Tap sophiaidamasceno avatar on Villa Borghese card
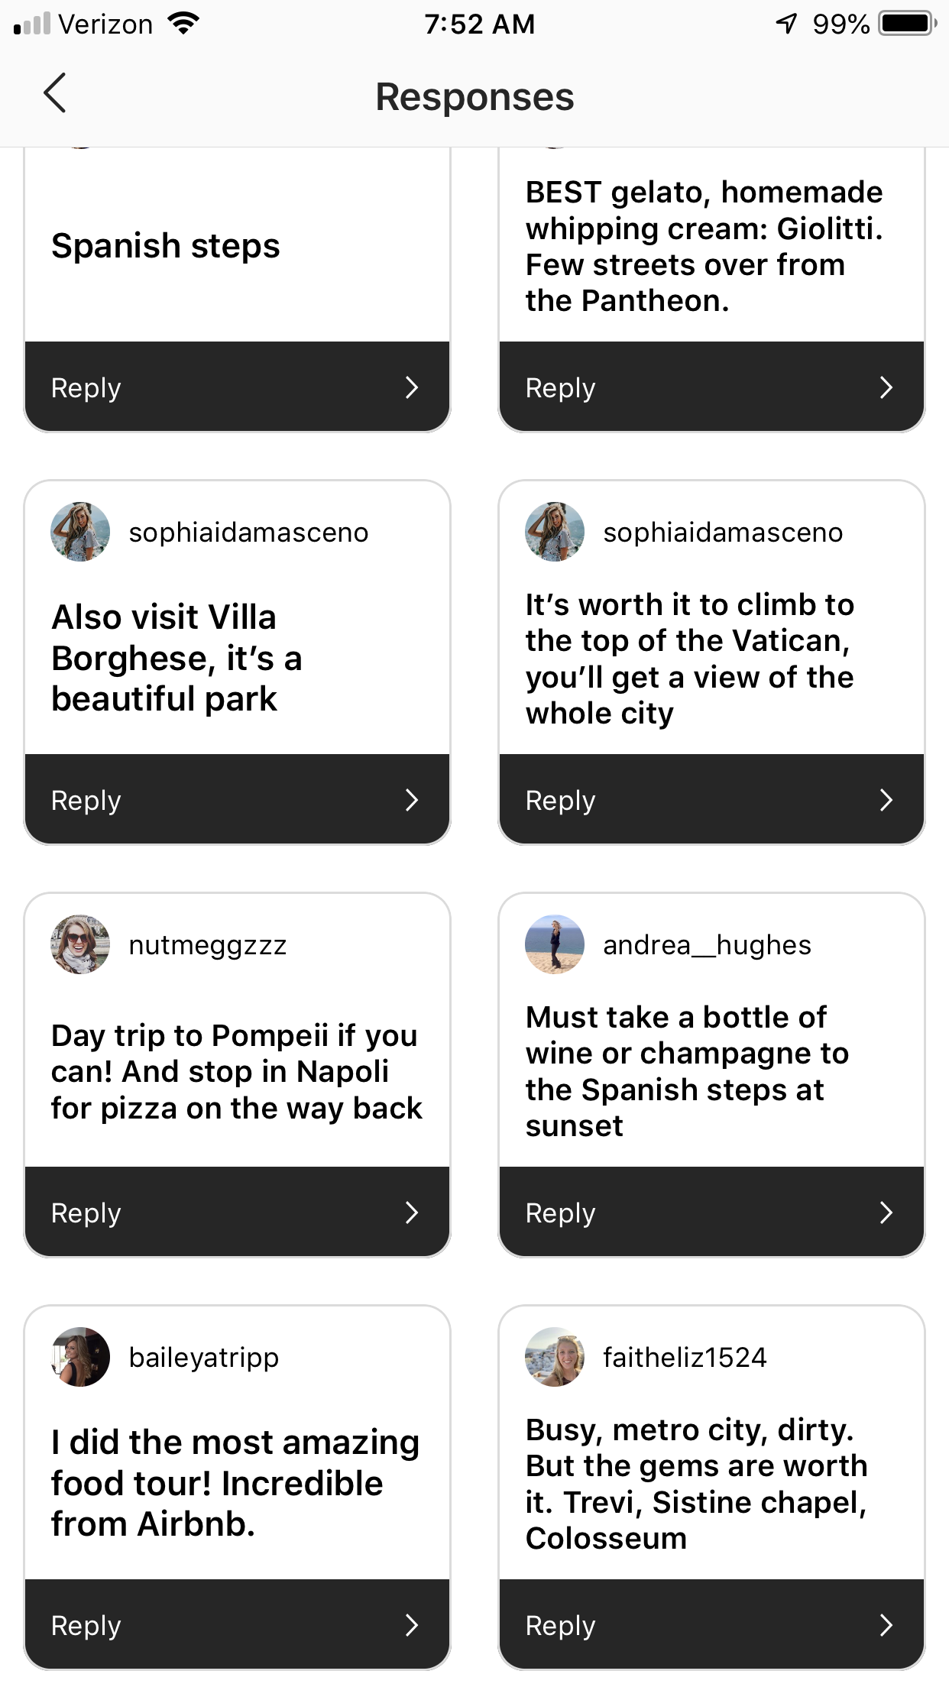The image size is (949, 1687). click(x=80, y=532)
